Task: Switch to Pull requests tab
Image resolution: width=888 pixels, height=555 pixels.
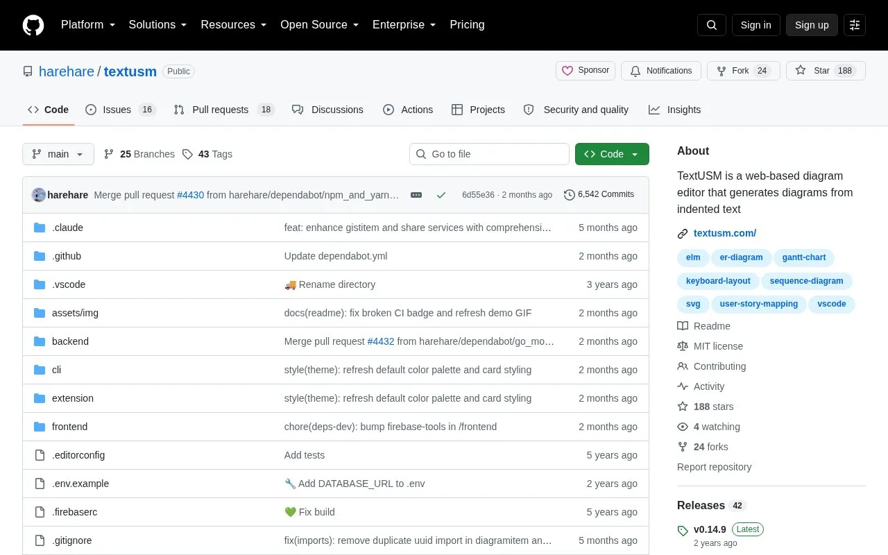Action: (x=224, y=110)
